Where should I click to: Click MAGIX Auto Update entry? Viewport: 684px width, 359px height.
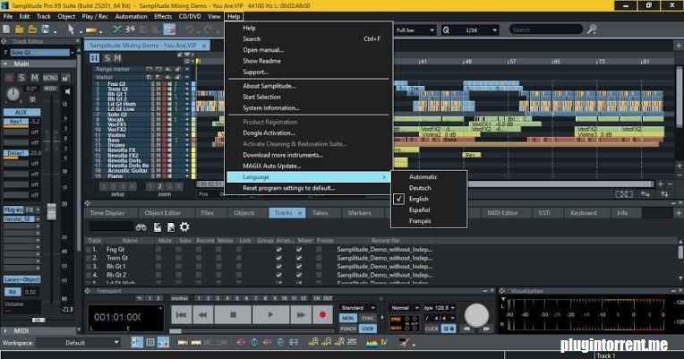click(272, 166)
